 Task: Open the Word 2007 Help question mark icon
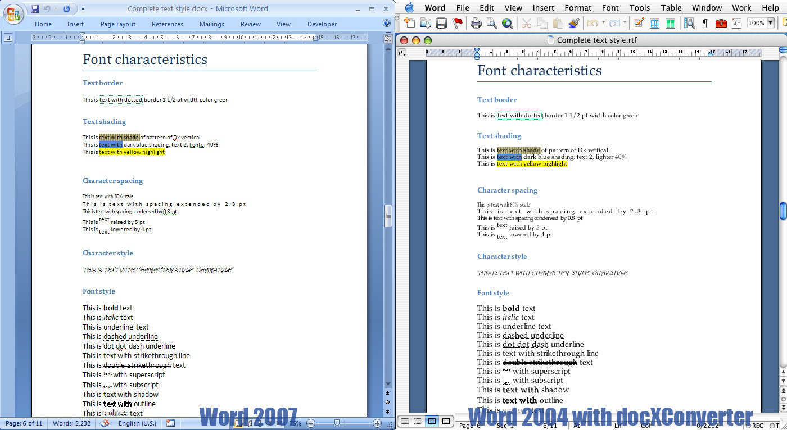(x=387, y=24)
